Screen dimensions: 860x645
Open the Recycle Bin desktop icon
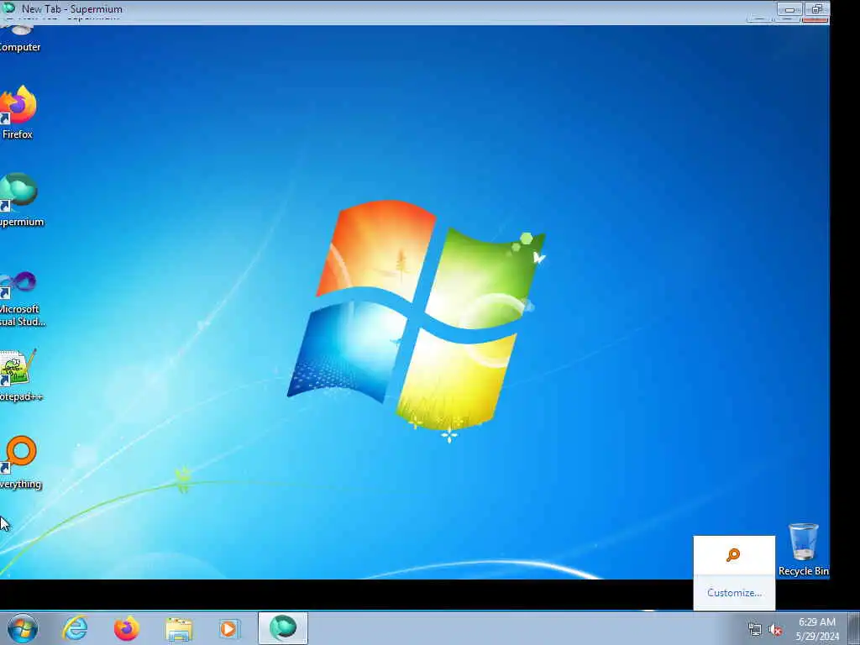coord(803,549)
